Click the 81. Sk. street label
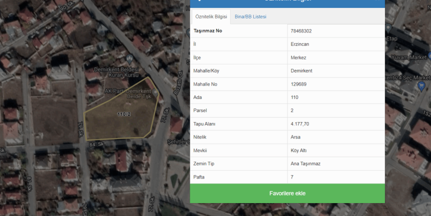 [30, 184]
